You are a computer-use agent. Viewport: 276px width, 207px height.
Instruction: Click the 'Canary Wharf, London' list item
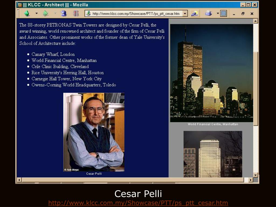53,54
